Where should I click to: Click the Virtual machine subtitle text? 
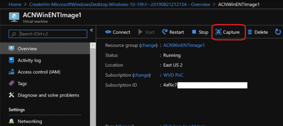click(35, 22)
